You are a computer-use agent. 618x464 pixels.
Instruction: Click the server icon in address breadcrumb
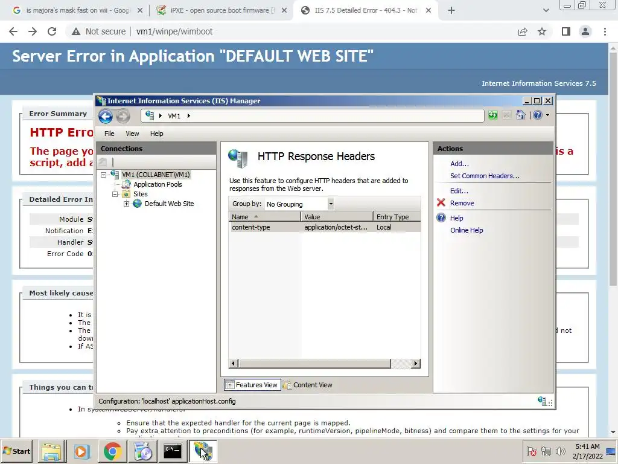coord(150,115)
